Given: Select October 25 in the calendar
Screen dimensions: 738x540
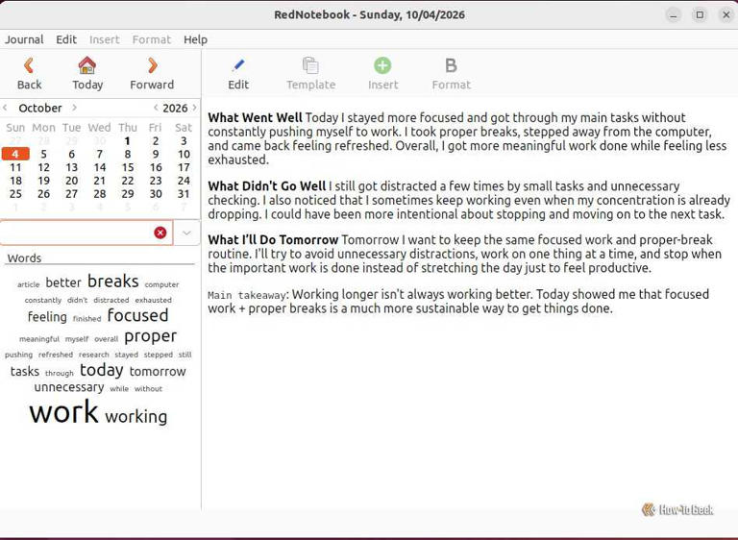Looking at the screenshot, I should tap(15, 193).
